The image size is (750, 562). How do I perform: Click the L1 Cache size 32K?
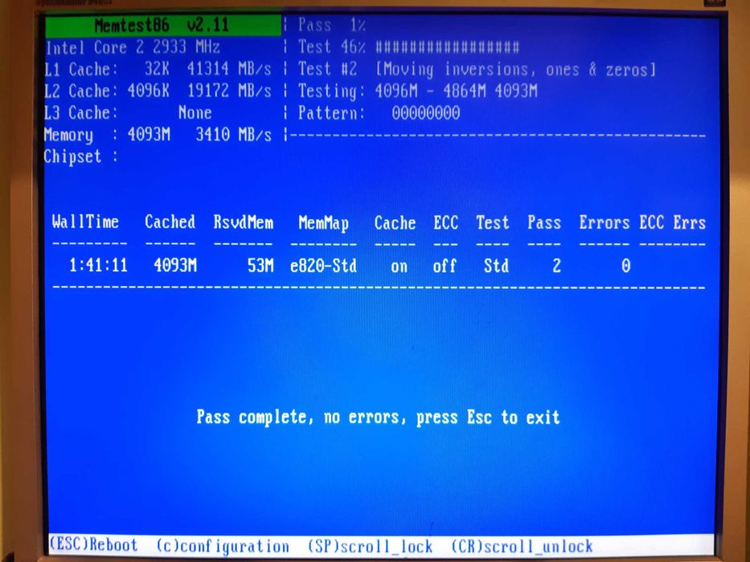(x=157, y=69)
